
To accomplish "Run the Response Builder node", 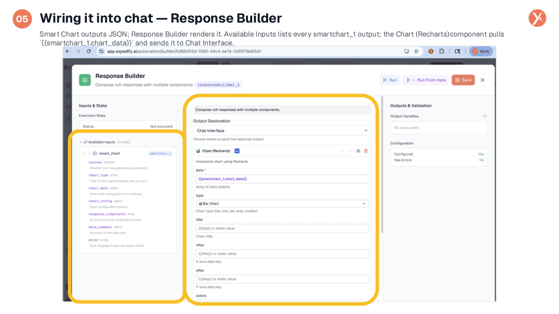I will pyautogui.click(x=390, y=80).
